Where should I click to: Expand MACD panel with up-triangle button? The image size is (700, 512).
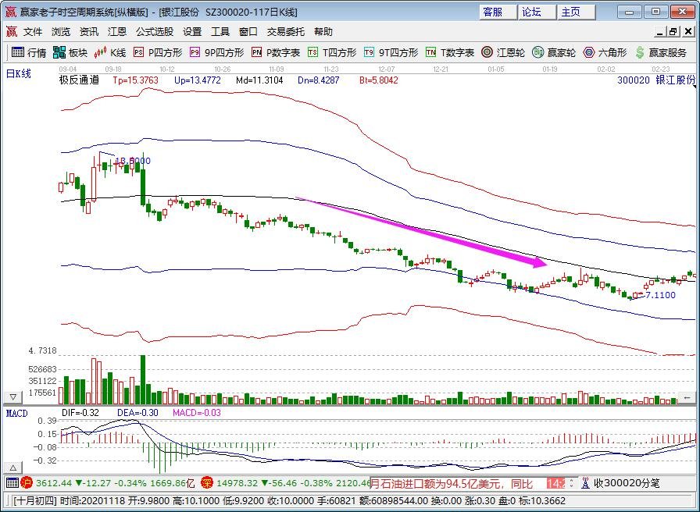click(x=13, y=468)
